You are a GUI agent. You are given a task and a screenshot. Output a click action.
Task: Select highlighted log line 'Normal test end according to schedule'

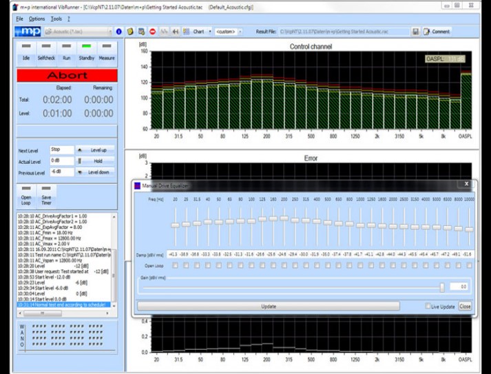(64, 304)
